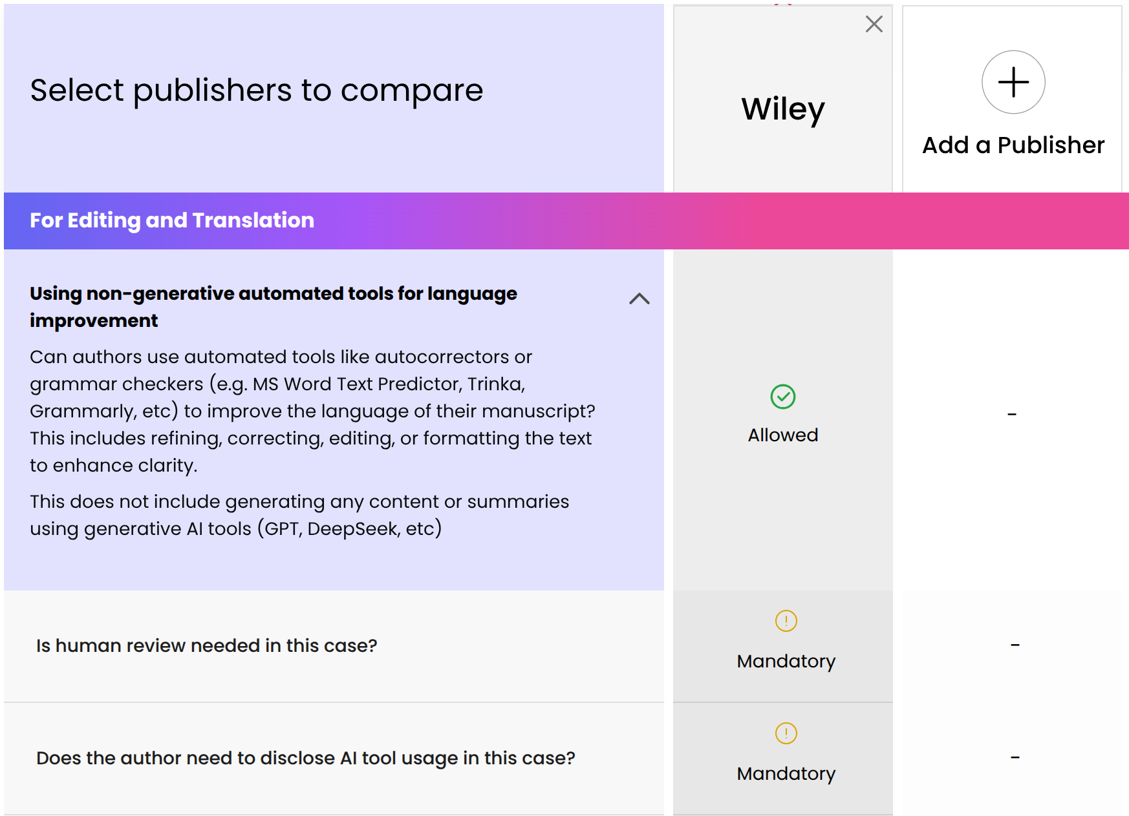The image size is (1129, 816).
Task: Click 'Select publishers to compare' heading
Action: pos(256,90)
